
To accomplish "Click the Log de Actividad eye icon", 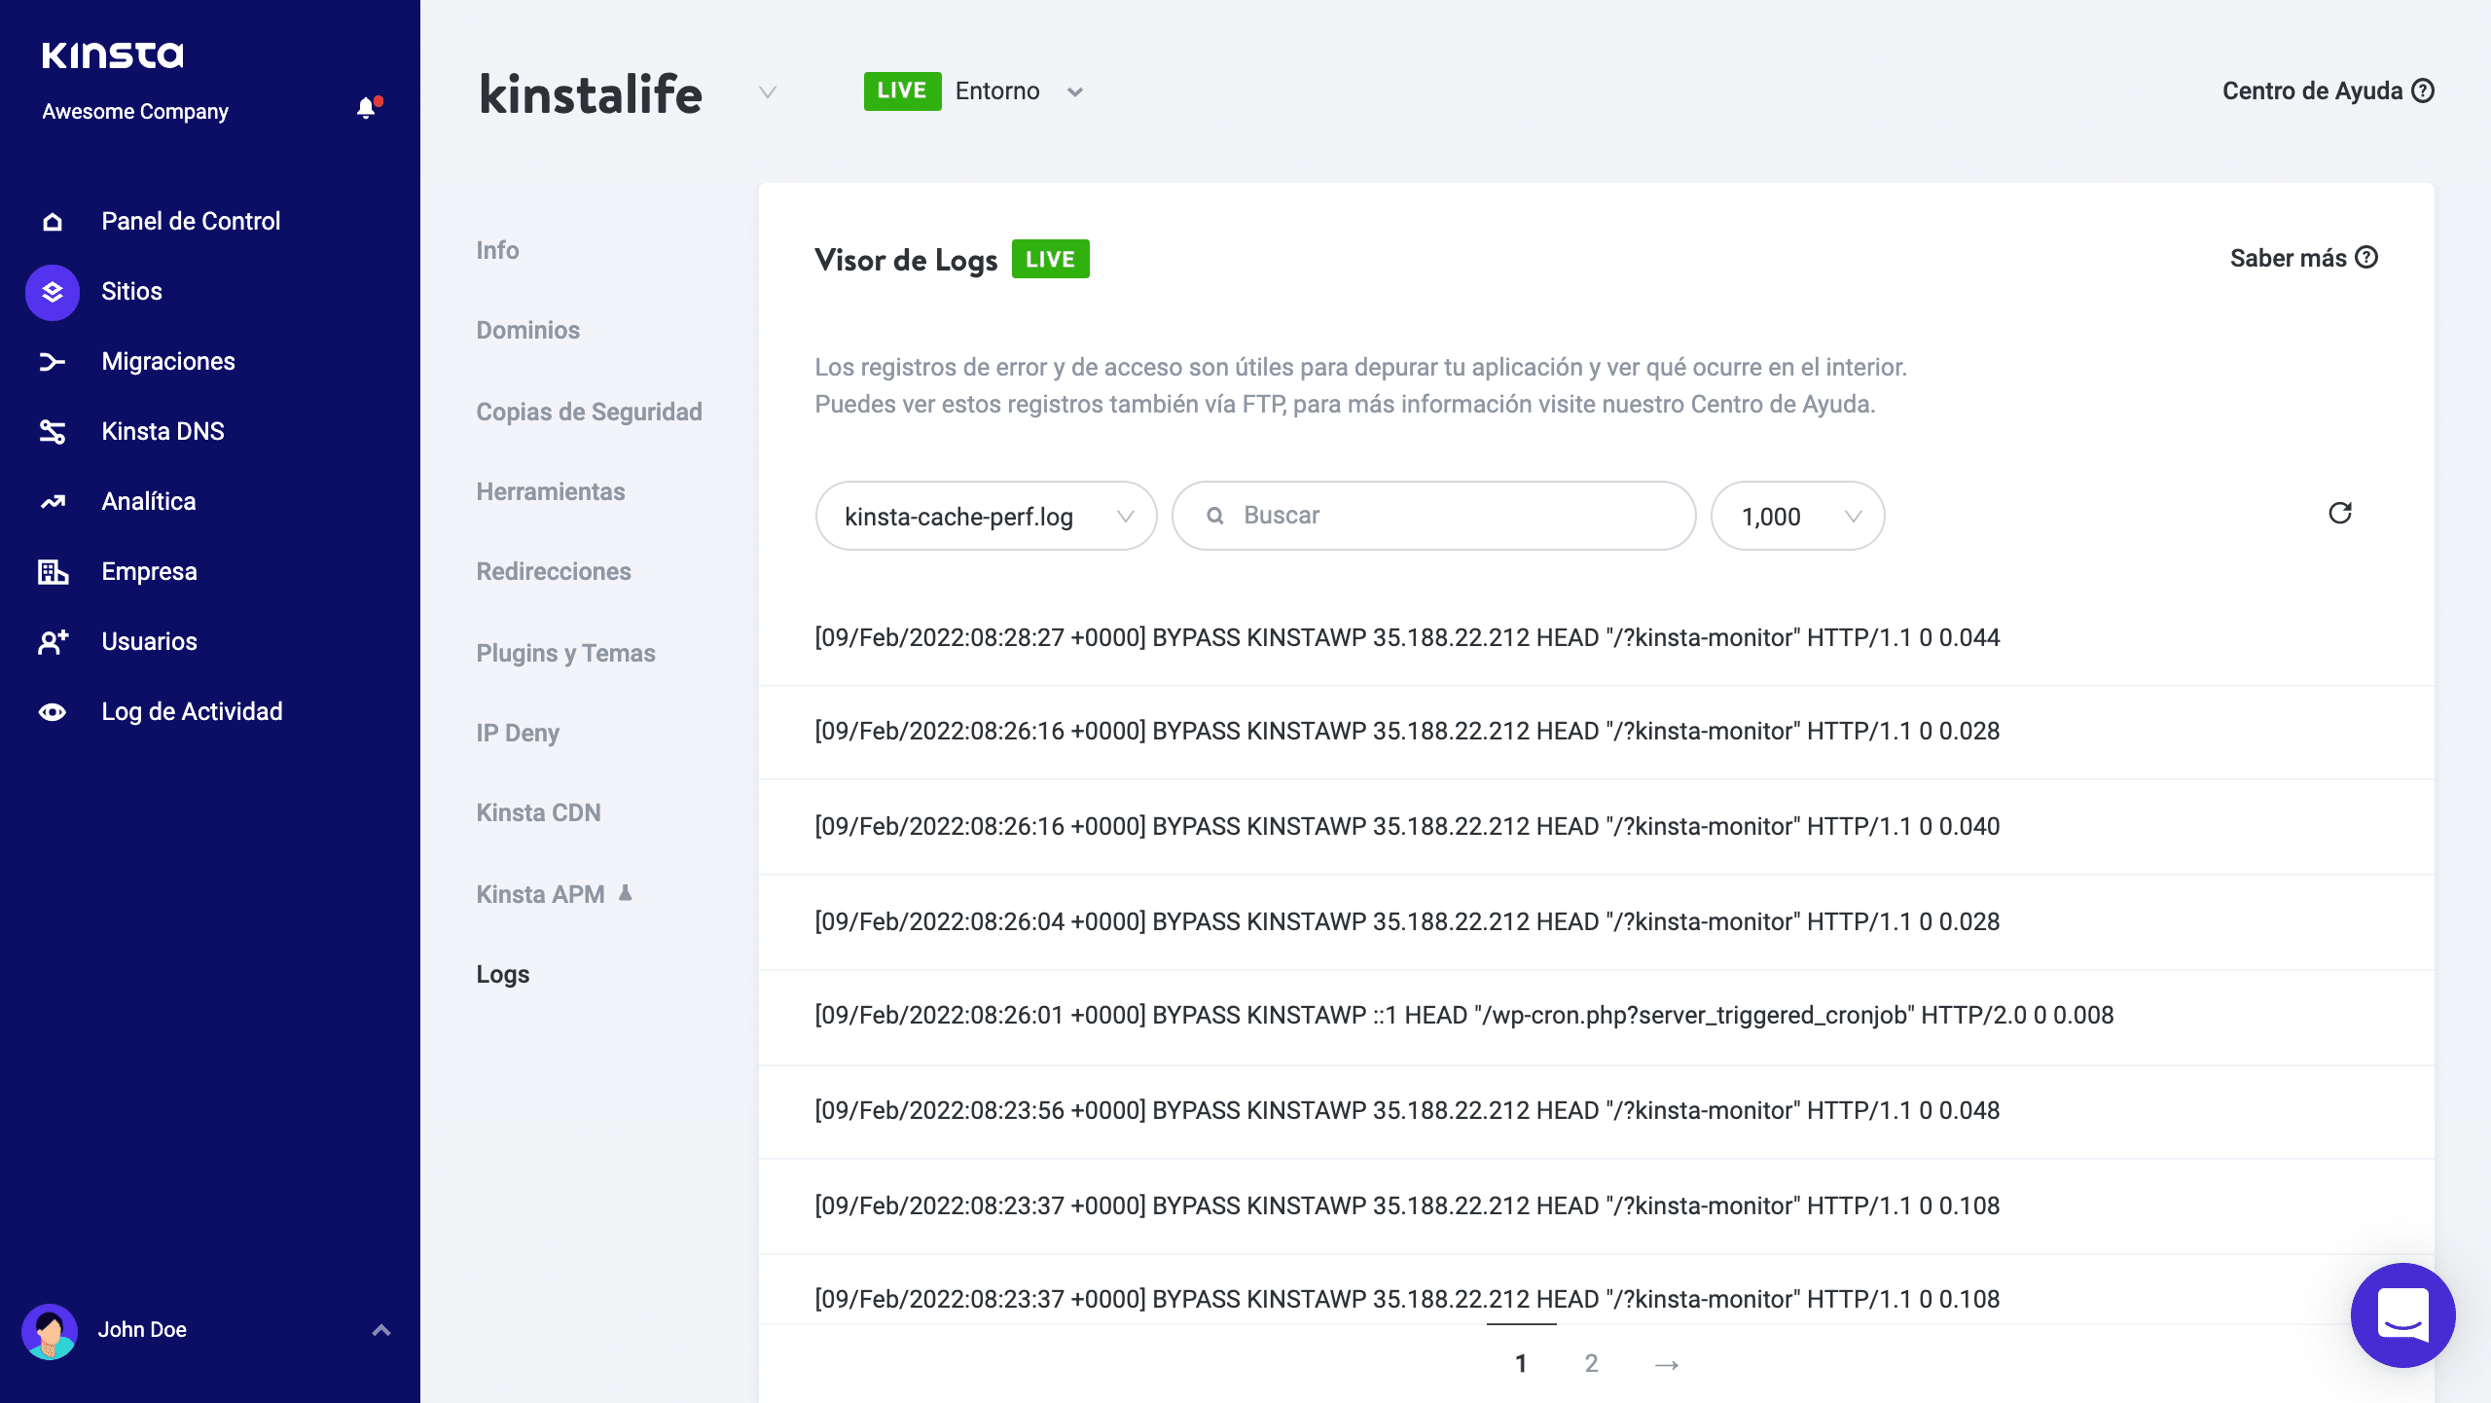I will pos(53,712).
